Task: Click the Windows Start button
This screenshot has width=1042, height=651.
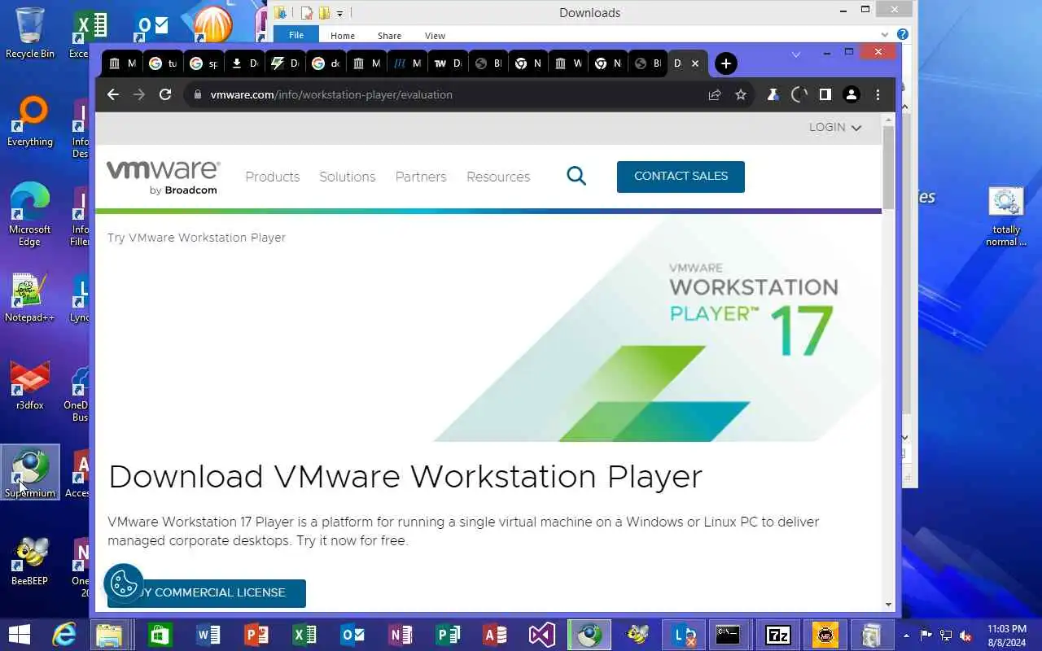Action: pyautogui.click(x=19, y=634)
